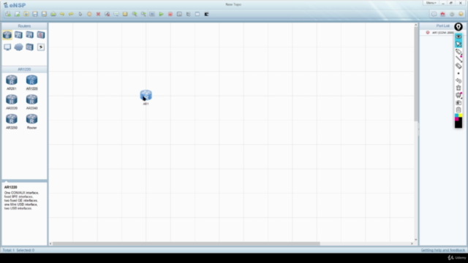
Task: Select the cursor tool in annotation bar
Action: click(458, 44)
